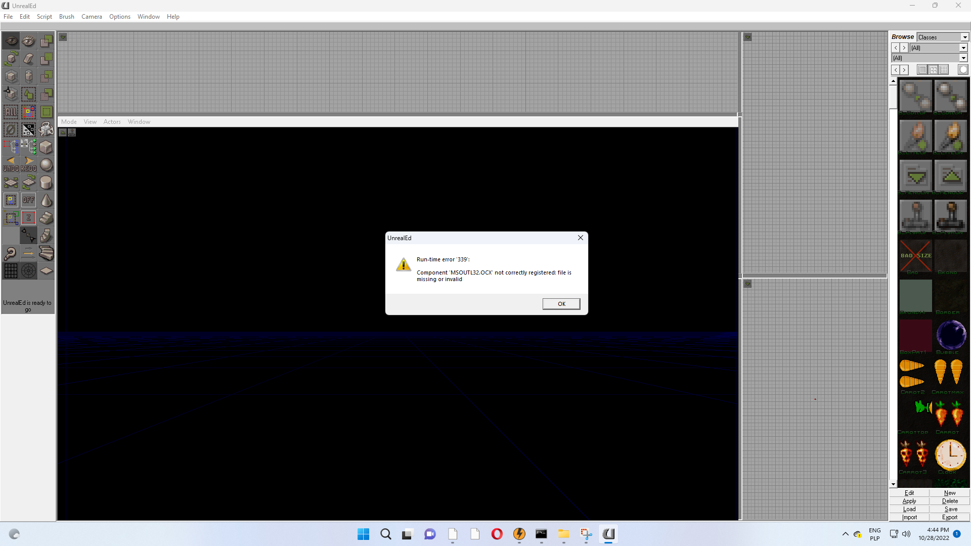Open the Opera browser from taskbar
Viewport: 971px width, 546px height.
click(x=497, y=534)
